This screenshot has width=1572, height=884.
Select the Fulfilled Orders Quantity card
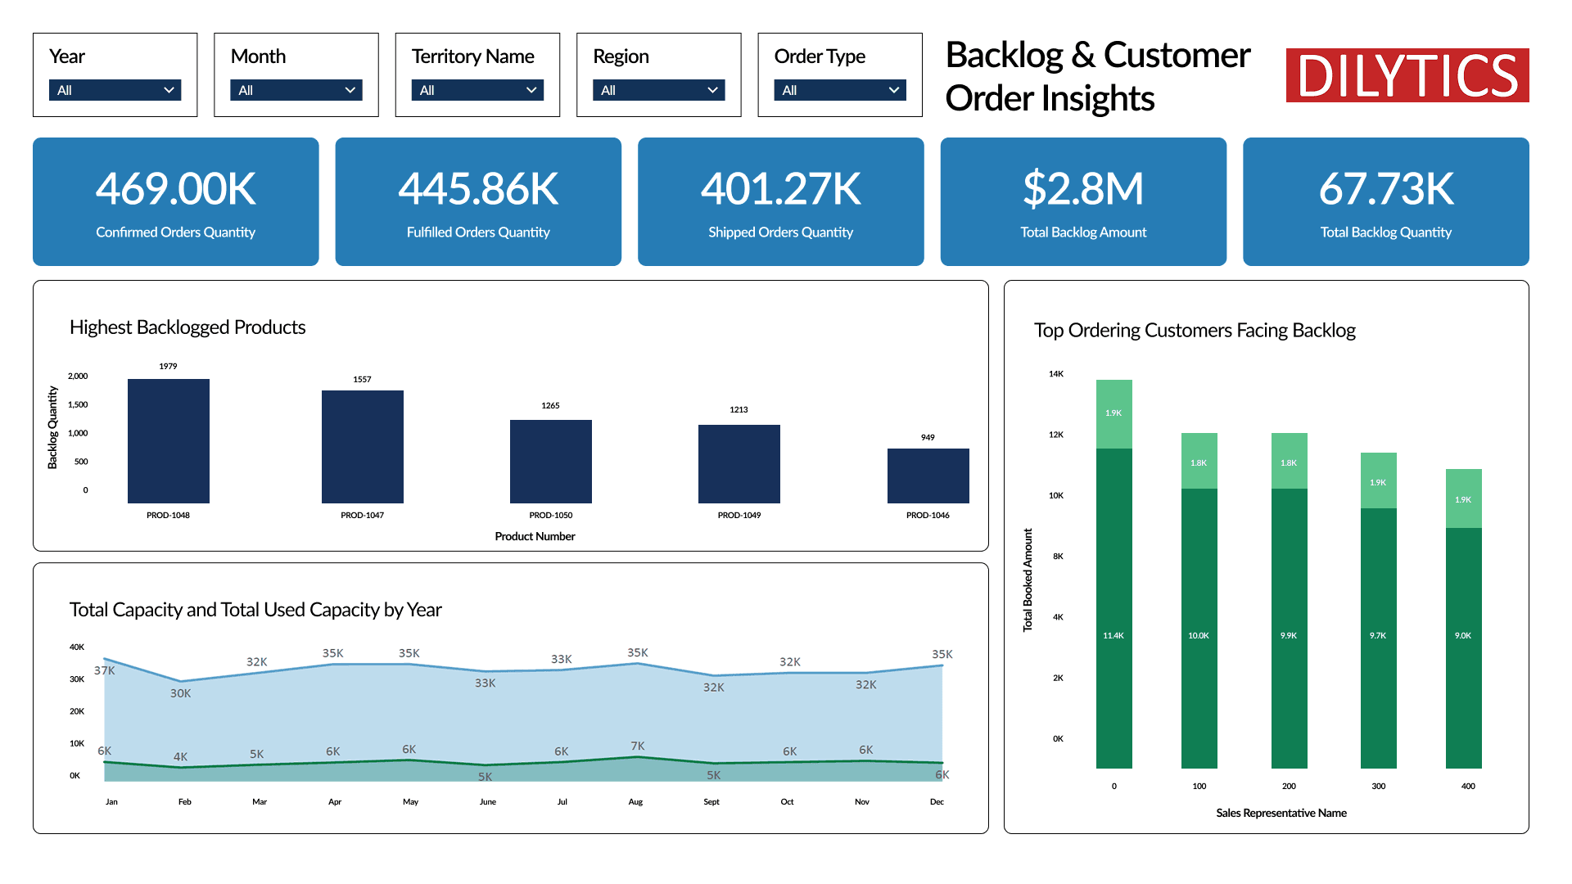point(478,201)
